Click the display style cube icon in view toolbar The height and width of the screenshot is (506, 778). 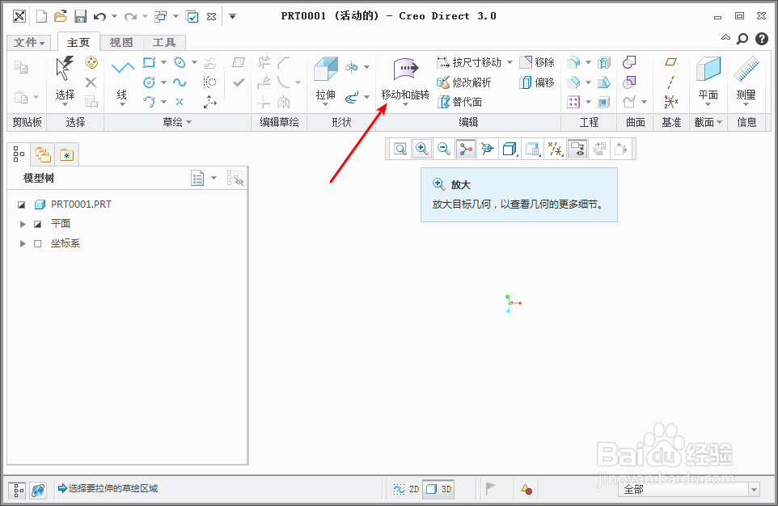click(509, 149)
